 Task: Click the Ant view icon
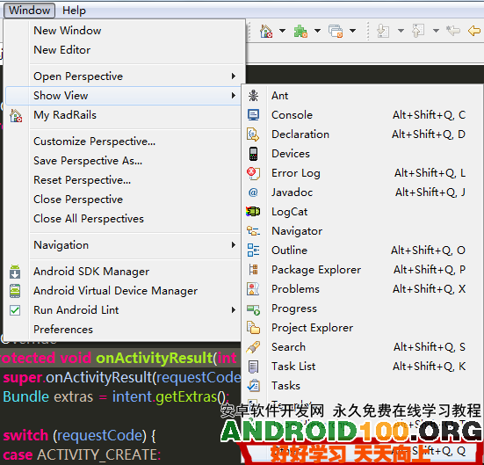click(254, 96)
